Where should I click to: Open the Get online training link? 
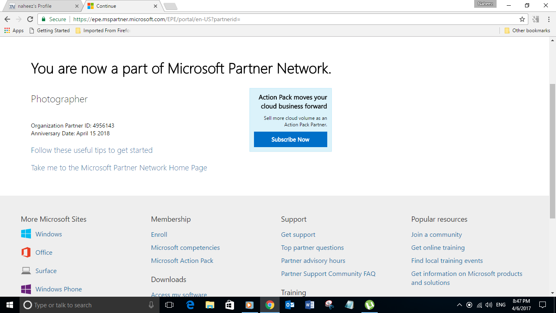(438, 248)
